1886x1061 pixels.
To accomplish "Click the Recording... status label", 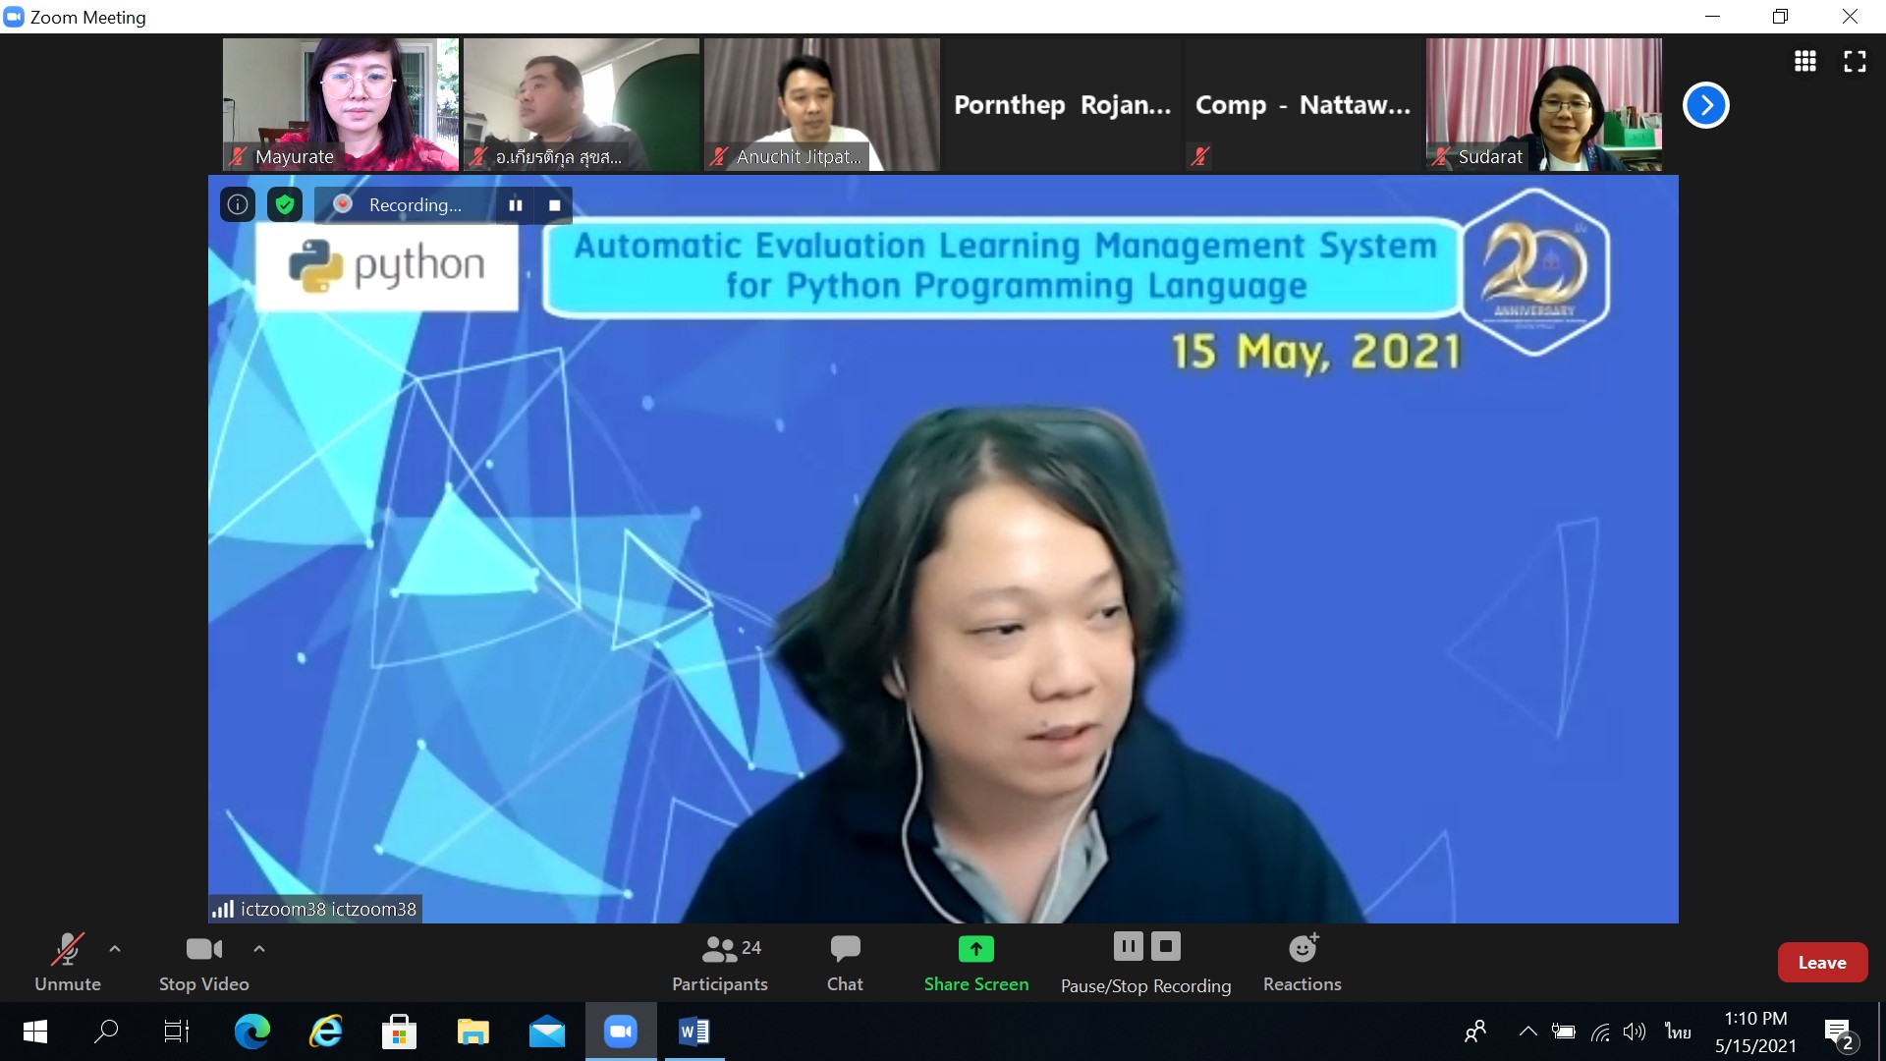I will 415,205.
